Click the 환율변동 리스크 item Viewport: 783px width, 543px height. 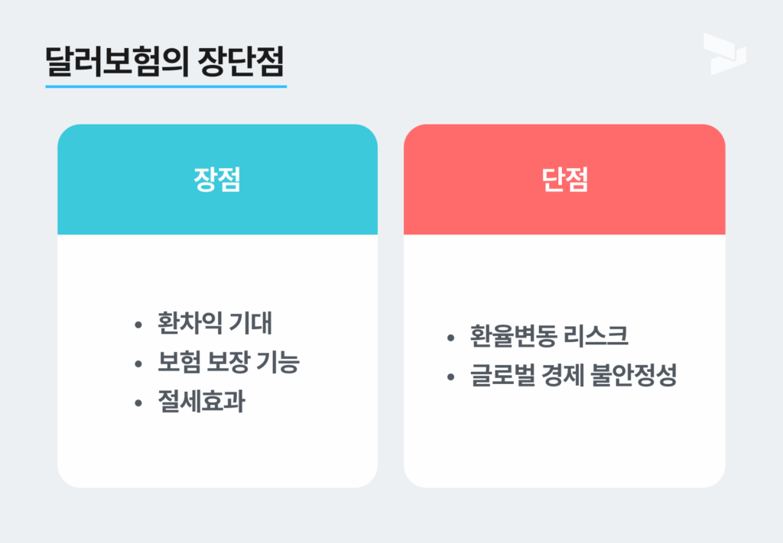click(x=549, y=336)
